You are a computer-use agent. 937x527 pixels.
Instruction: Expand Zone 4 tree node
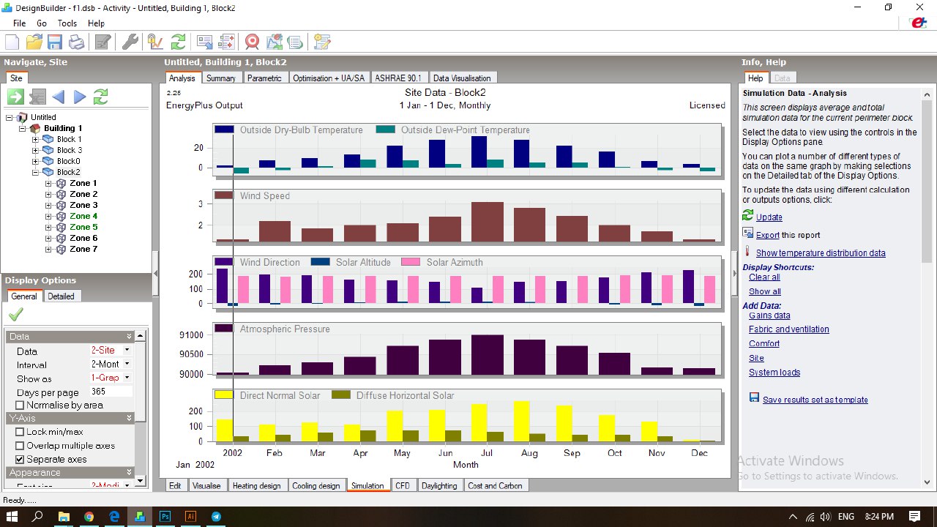tap(49, 216)
